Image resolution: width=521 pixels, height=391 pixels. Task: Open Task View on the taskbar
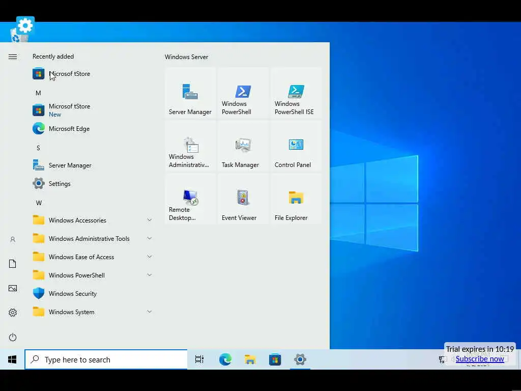click(199, 359)
